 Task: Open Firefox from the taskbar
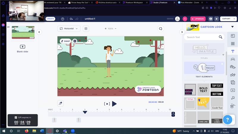[x=26, y=131]
